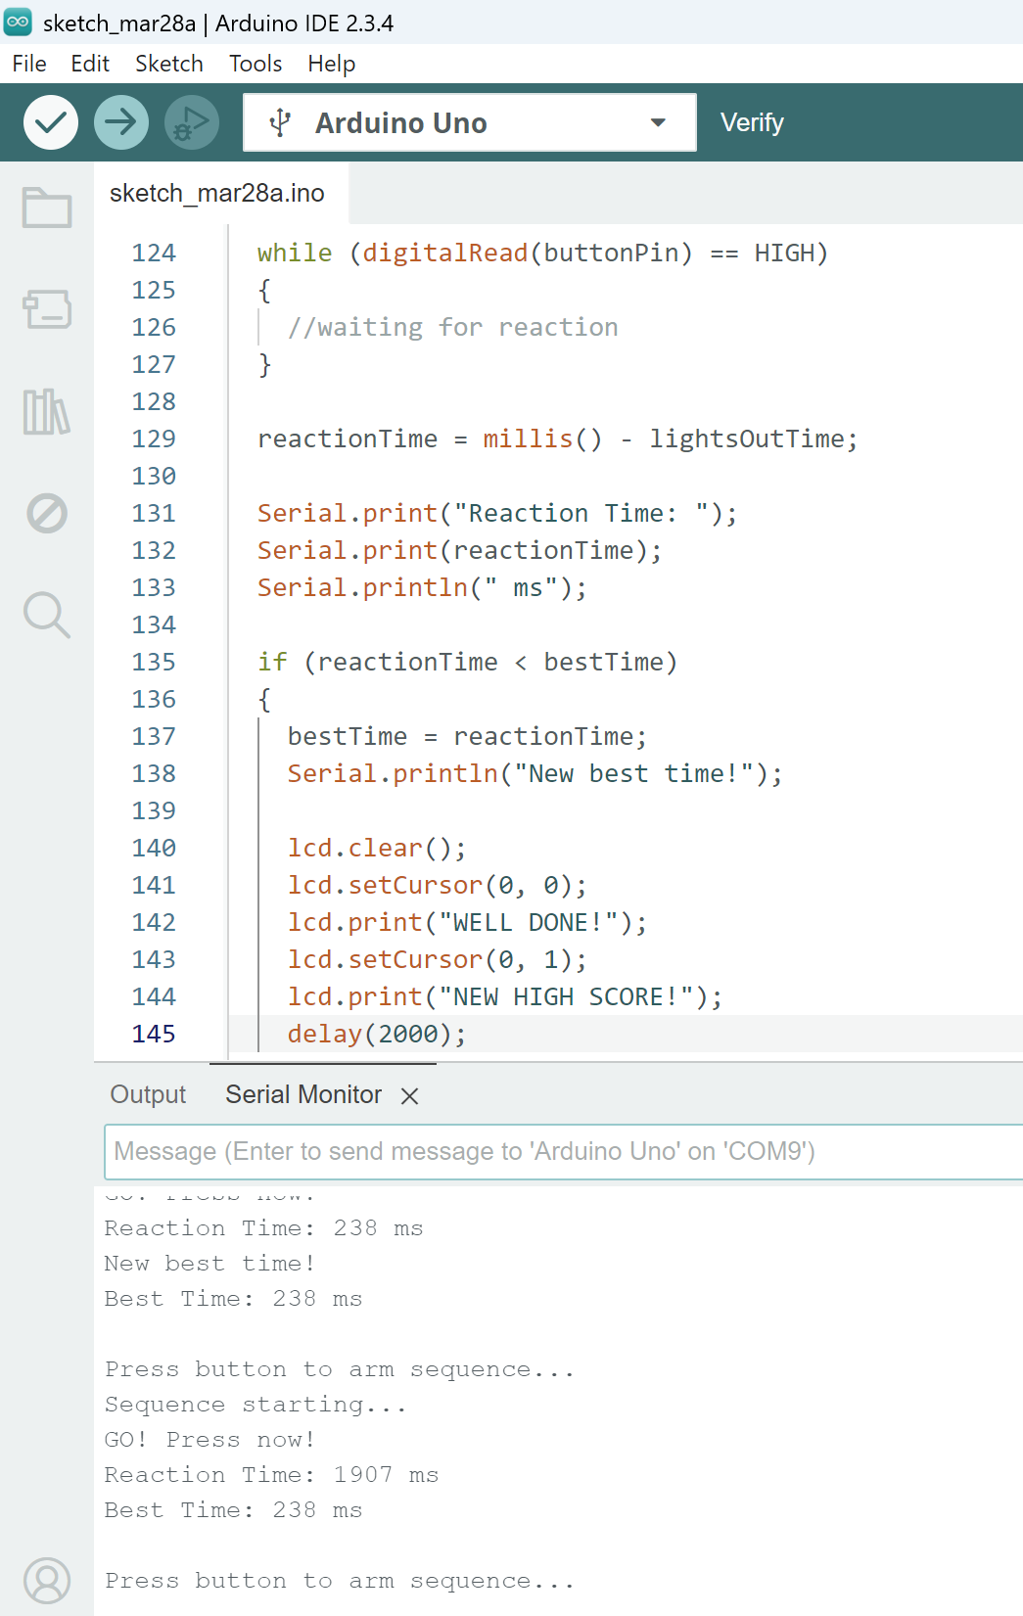The width and height of the screenshot is (1023, 1616).
Task: Click serial output 'GO! Press now!'
Action: [x=210, y=1440]
